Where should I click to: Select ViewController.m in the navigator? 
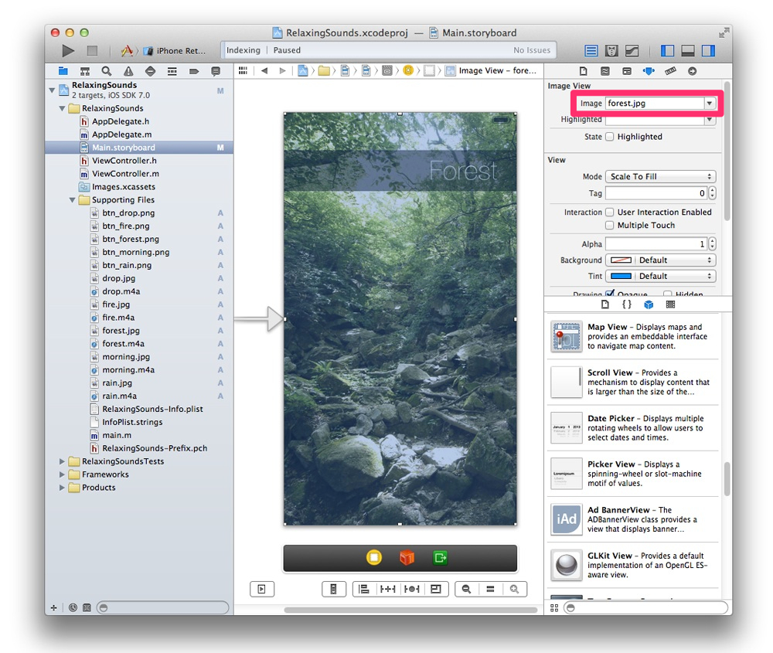pos(125,174)
